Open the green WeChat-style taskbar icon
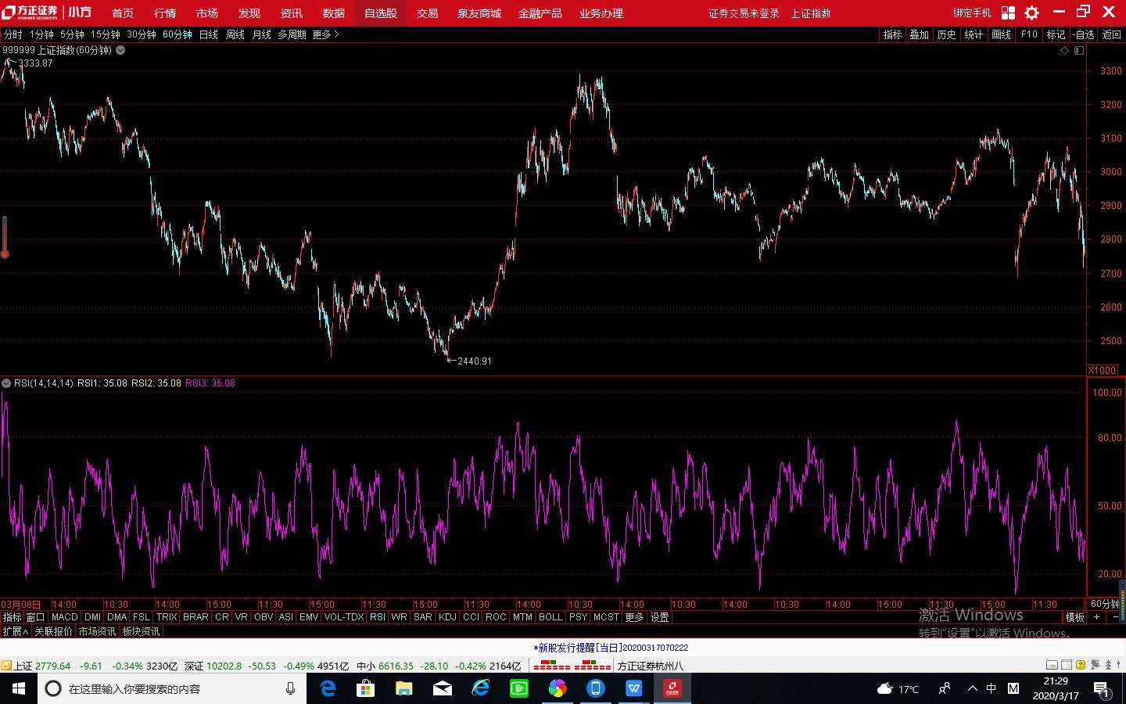This screenshot has height=704, width=1126. pyautogui.click(x=518, y=688)
